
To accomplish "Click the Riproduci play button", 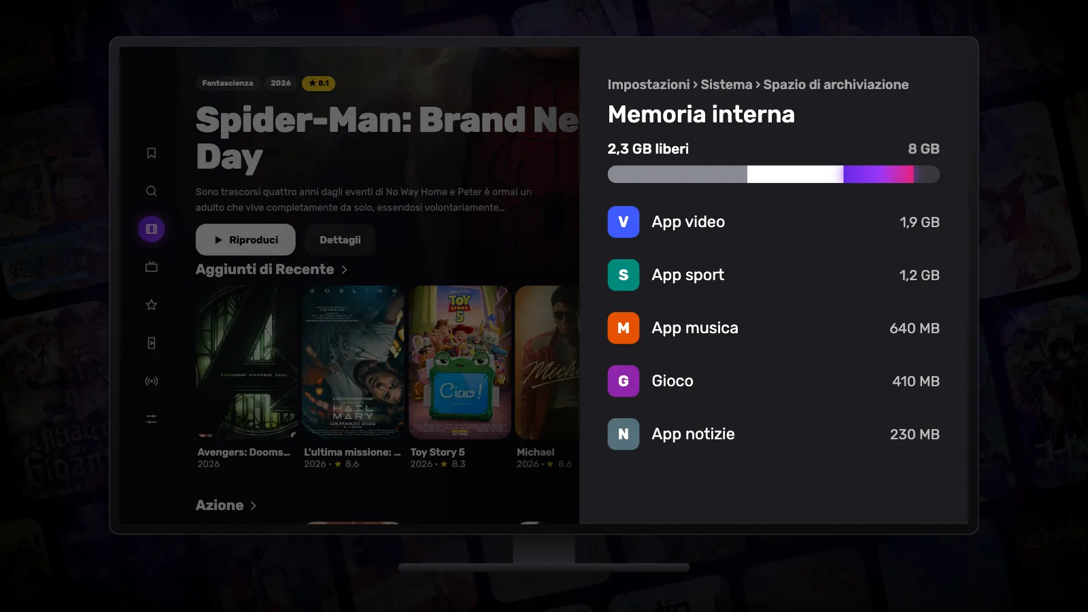I will click(x=245, y=239).
